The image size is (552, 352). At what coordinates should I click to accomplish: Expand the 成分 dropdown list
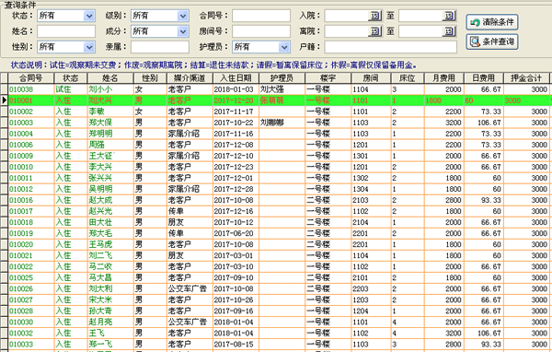tap(183, 31)
